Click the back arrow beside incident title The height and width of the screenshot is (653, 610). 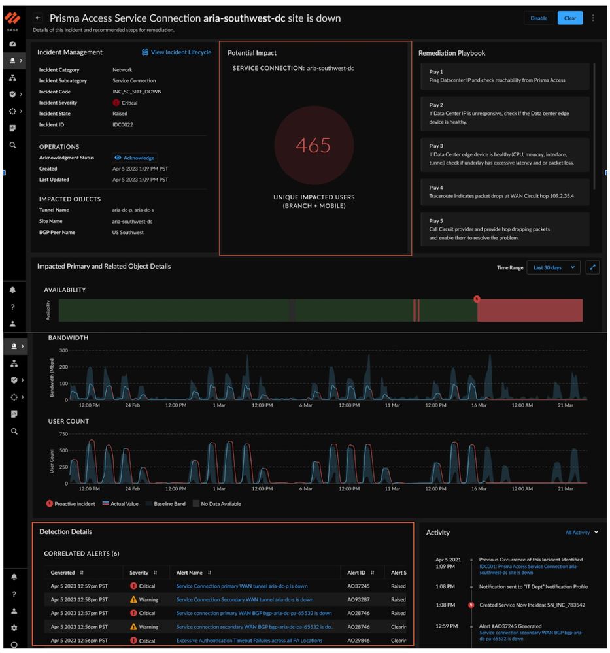38,18
